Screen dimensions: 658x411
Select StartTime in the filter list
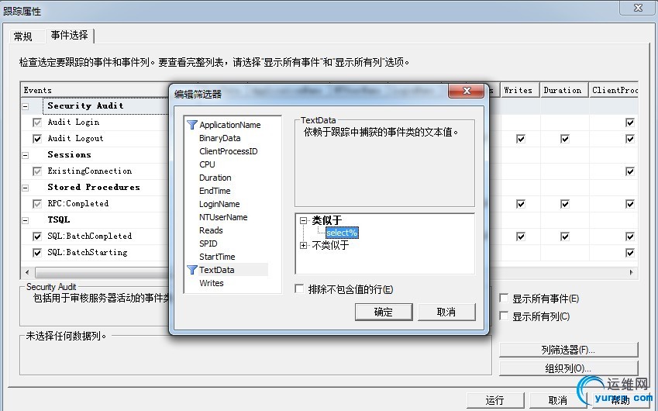217,257
